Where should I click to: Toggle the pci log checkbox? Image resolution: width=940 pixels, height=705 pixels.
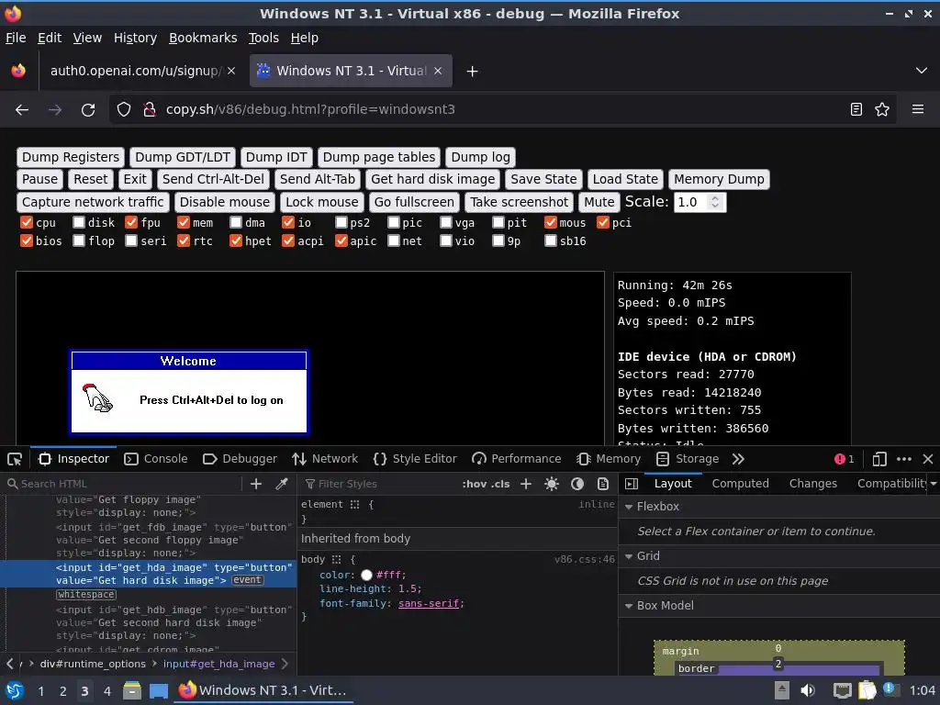[x=603, y=222]
